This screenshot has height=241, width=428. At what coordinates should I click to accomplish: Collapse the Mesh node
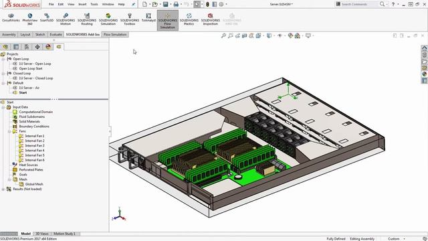(x=9, y=179)
